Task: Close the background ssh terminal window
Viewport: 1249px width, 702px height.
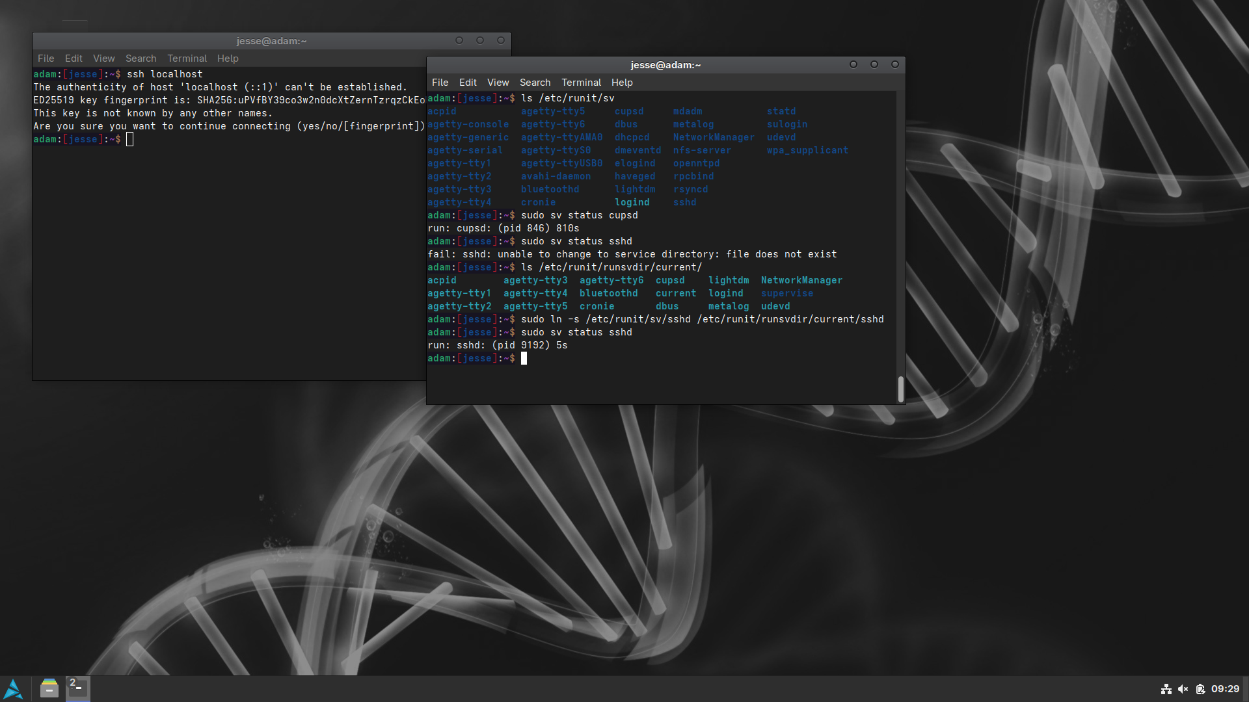Action: [x=501, y=40]
